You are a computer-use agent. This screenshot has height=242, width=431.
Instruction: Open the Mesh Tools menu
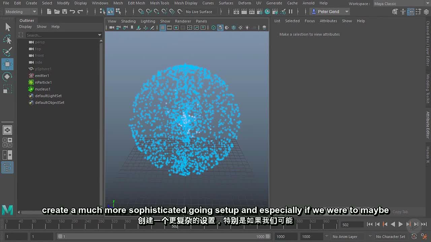(x=160, y=3)
